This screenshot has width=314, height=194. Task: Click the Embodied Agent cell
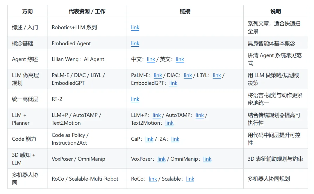coord(87,43)
